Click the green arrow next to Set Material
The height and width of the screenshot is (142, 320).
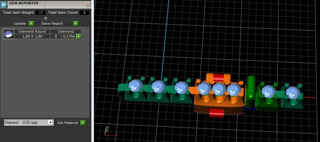(83, 122)
